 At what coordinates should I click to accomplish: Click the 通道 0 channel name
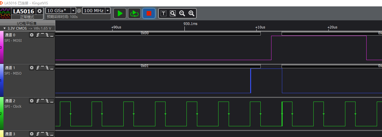10,35
